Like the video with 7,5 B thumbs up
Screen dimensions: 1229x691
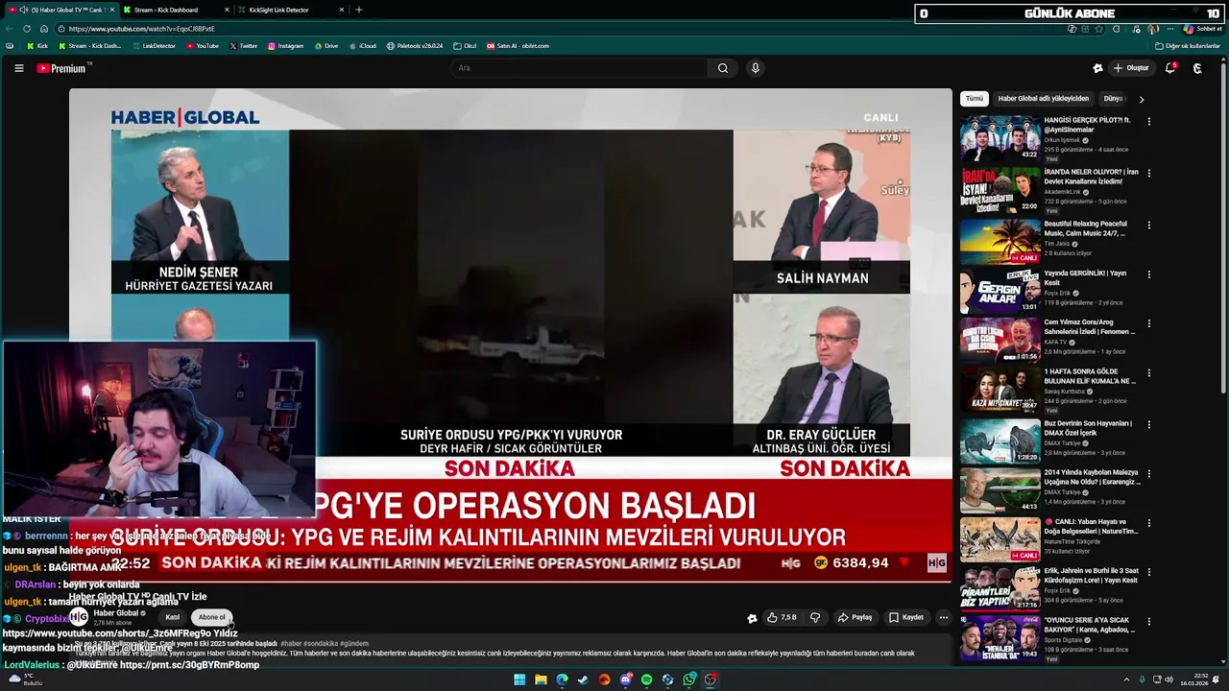[x=782, y=618]
